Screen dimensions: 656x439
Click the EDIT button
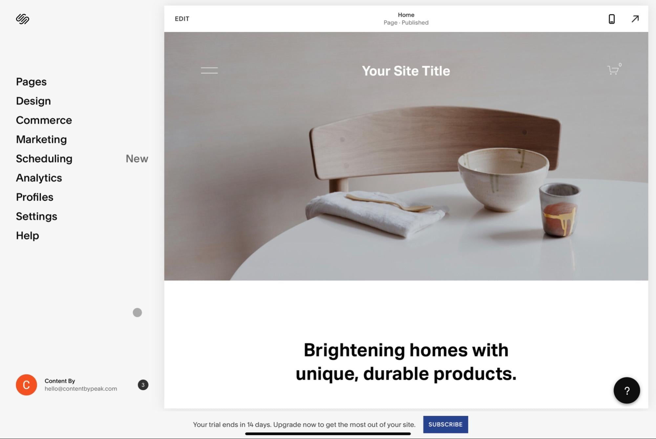[182, 18]
